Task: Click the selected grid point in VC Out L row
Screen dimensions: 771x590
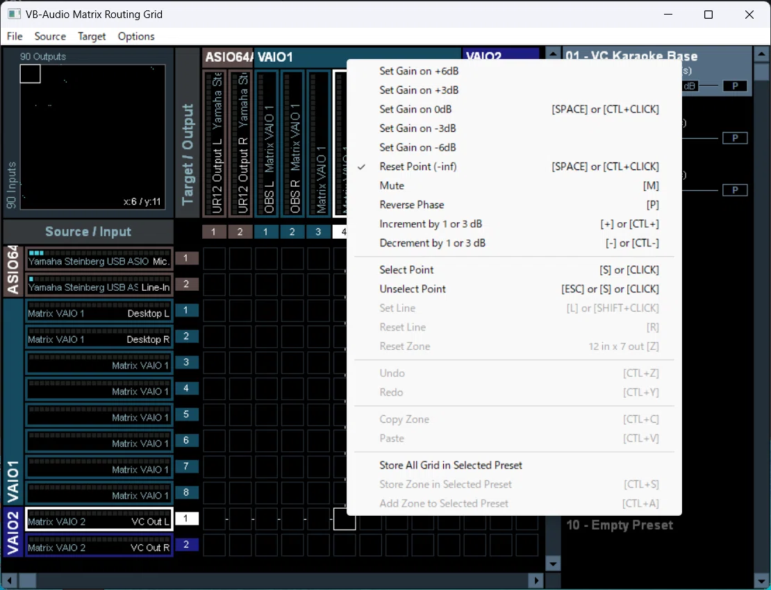Action: [x=345, y=519]
